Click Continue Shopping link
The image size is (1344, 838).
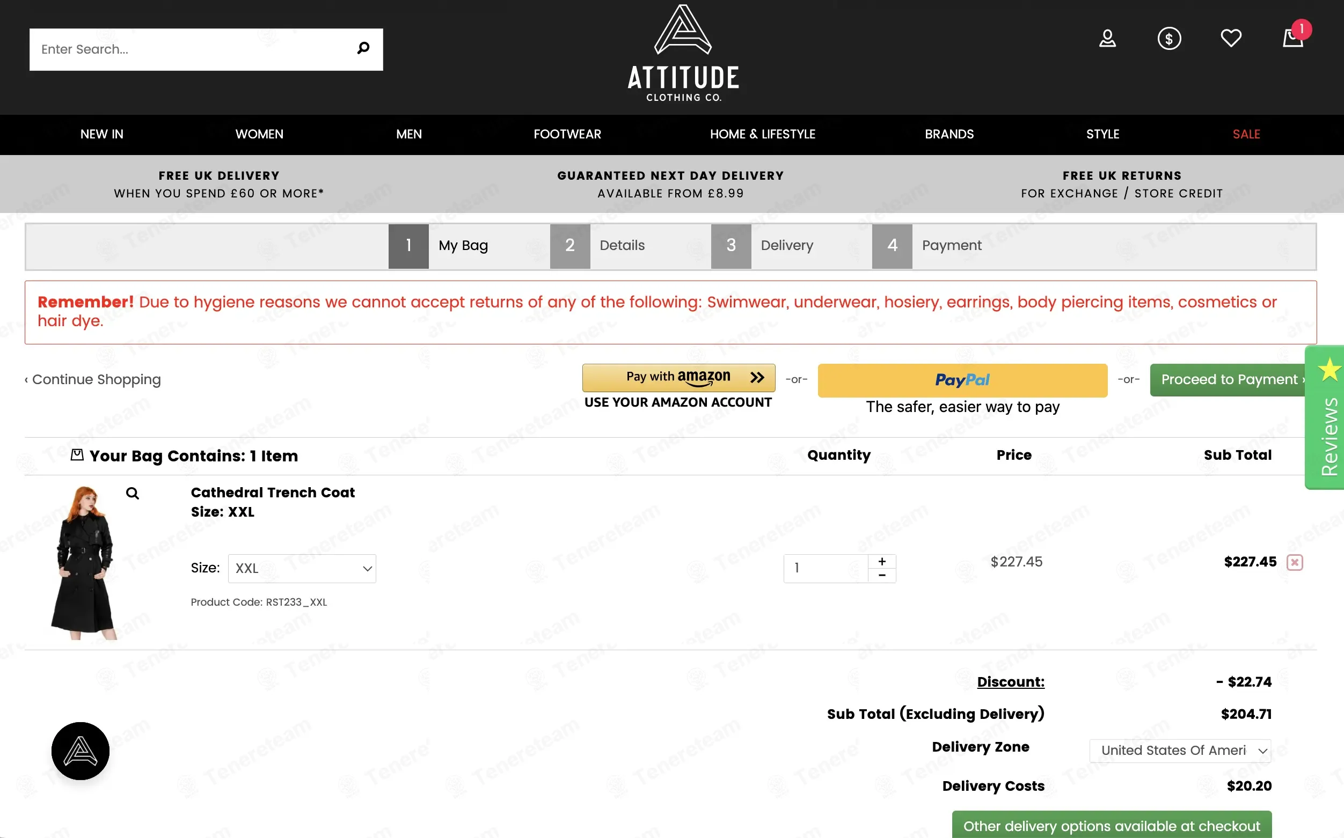click(93, 380)
